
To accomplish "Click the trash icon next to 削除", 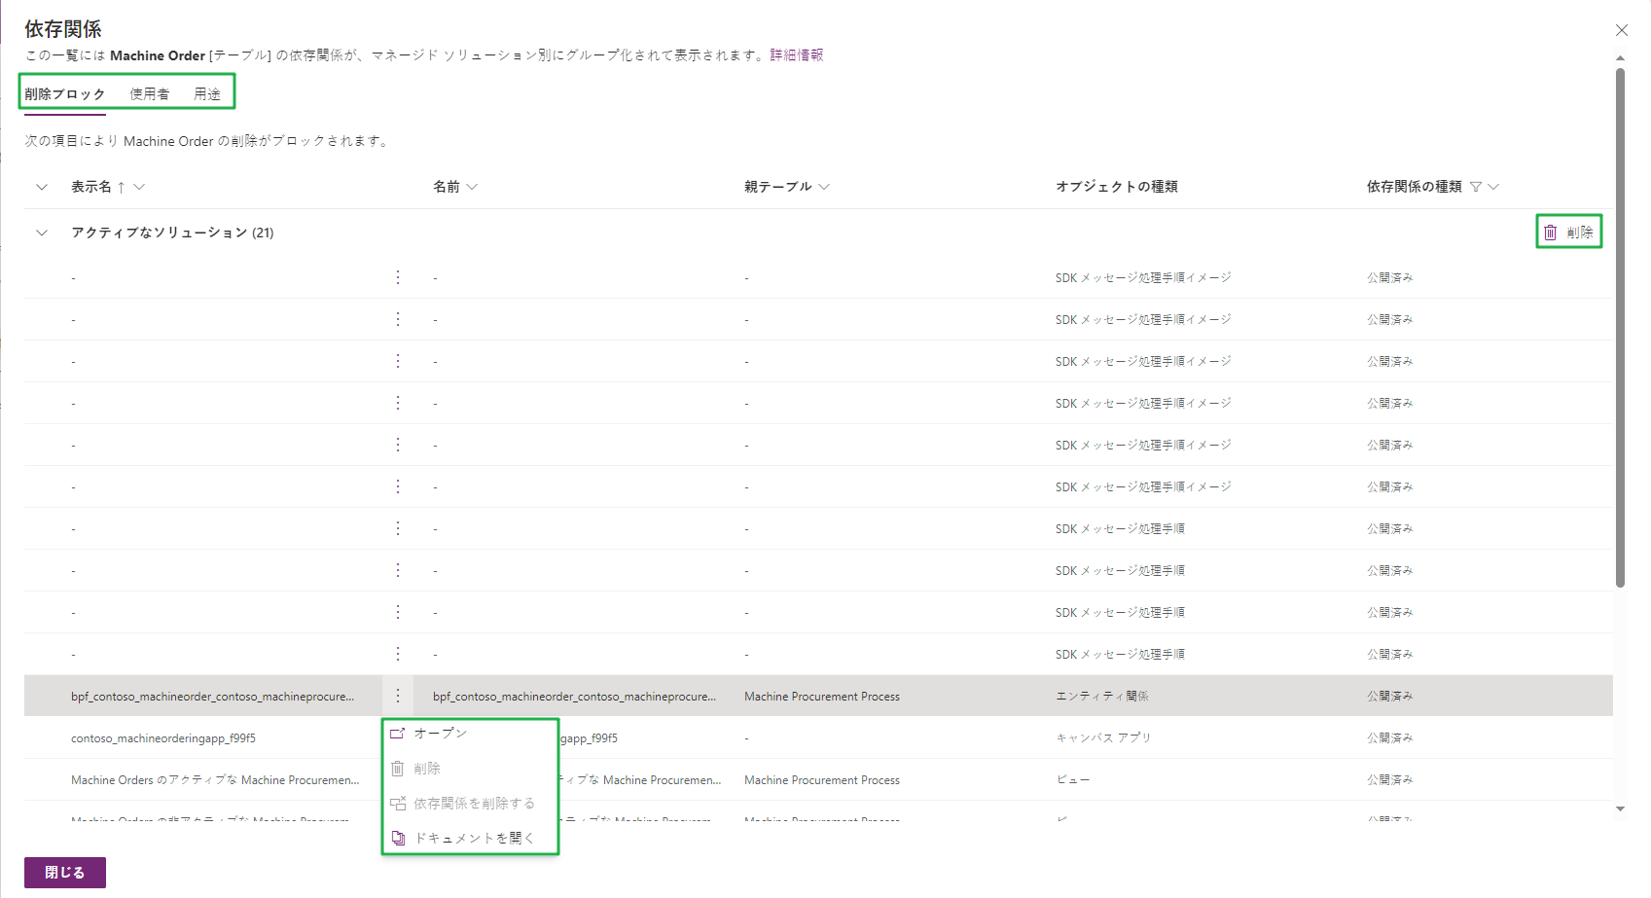I will pyautogui.click(x=1551, y=232).
